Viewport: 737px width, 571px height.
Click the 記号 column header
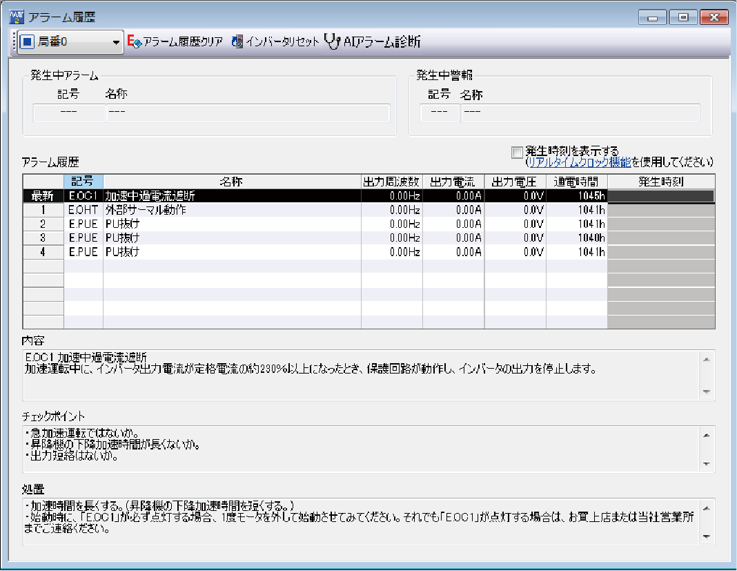[83, 182]
